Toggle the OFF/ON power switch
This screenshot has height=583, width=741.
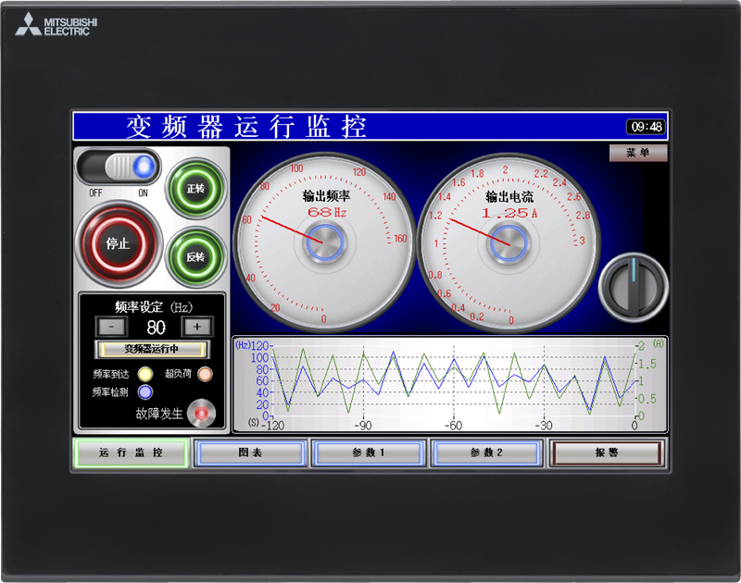[119, 165]
